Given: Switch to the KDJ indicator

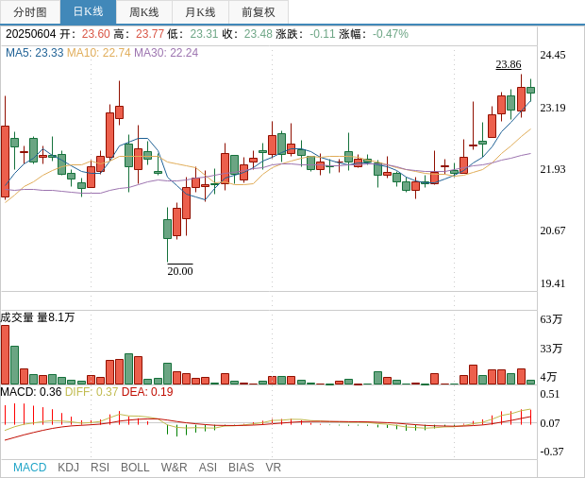Looking at the screenshot, I should 68,468.
